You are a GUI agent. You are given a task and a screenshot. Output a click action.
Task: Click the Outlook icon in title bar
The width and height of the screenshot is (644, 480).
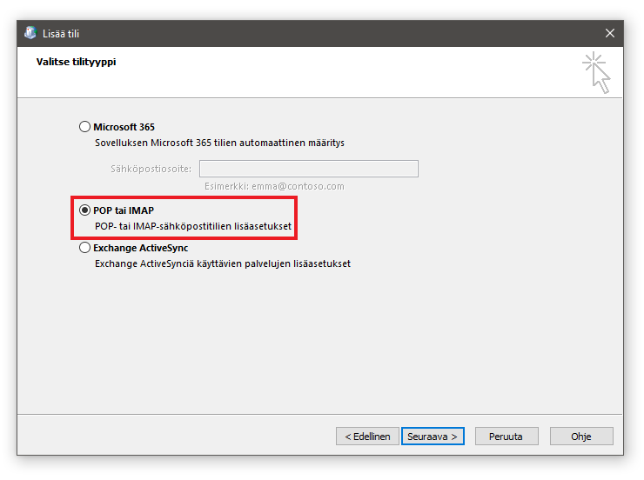[x=30, y=33]
